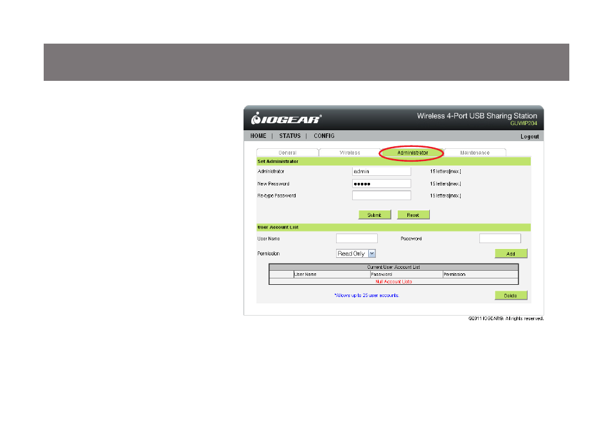Click the IOGEAR logo

(x=286, y=118)
